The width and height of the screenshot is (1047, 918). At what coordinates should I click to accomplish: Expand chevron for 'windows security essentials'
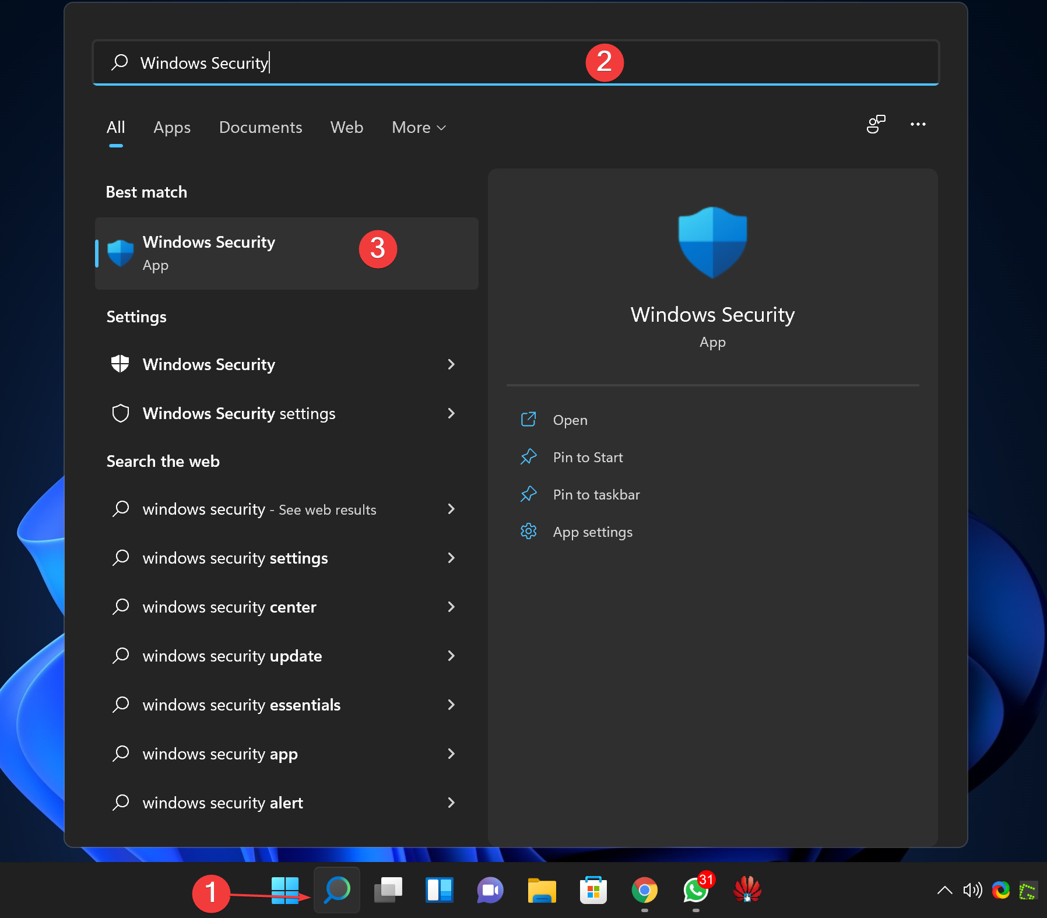pos(451,705)
